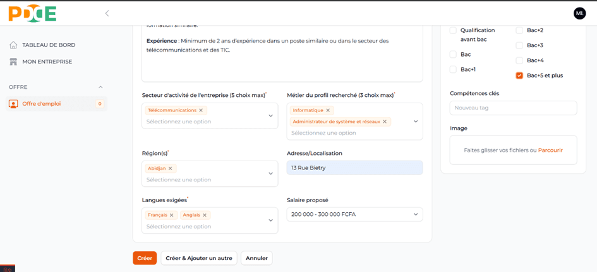Remove the Informatique tag
597x272 pixels.
328,110
